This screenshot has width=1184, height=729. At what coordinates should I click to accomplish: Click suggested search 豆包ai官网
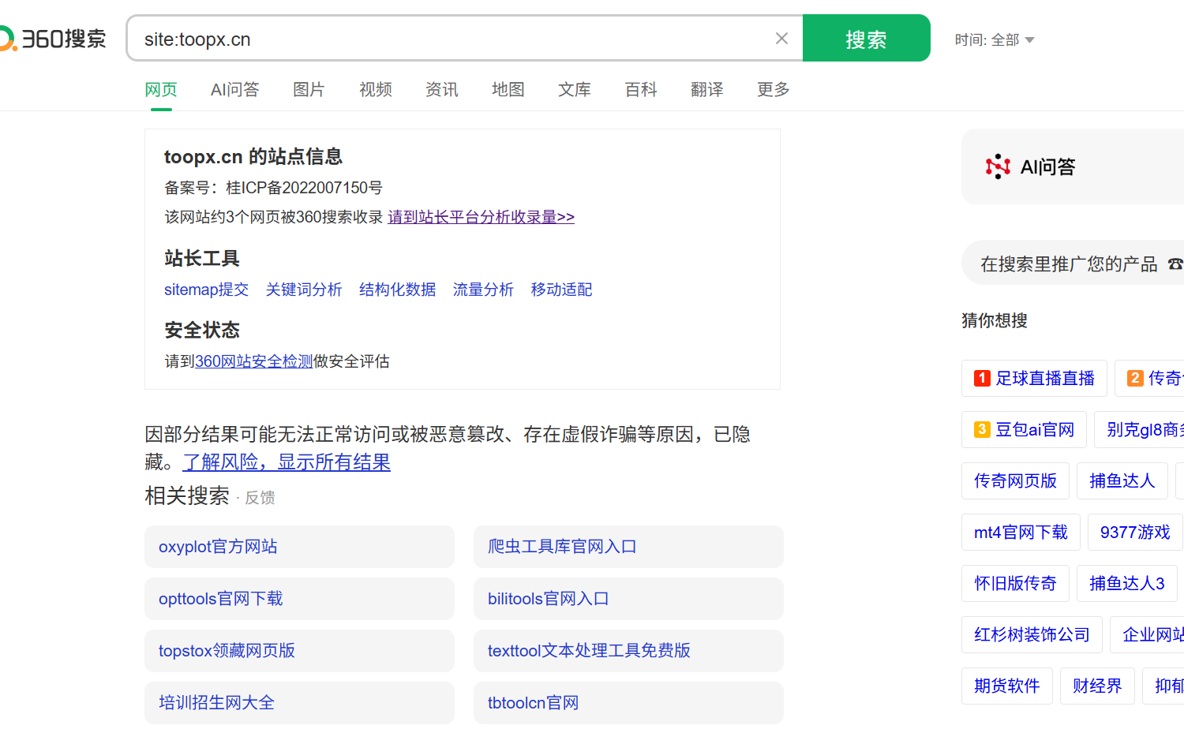click(x=1024, y=429)
